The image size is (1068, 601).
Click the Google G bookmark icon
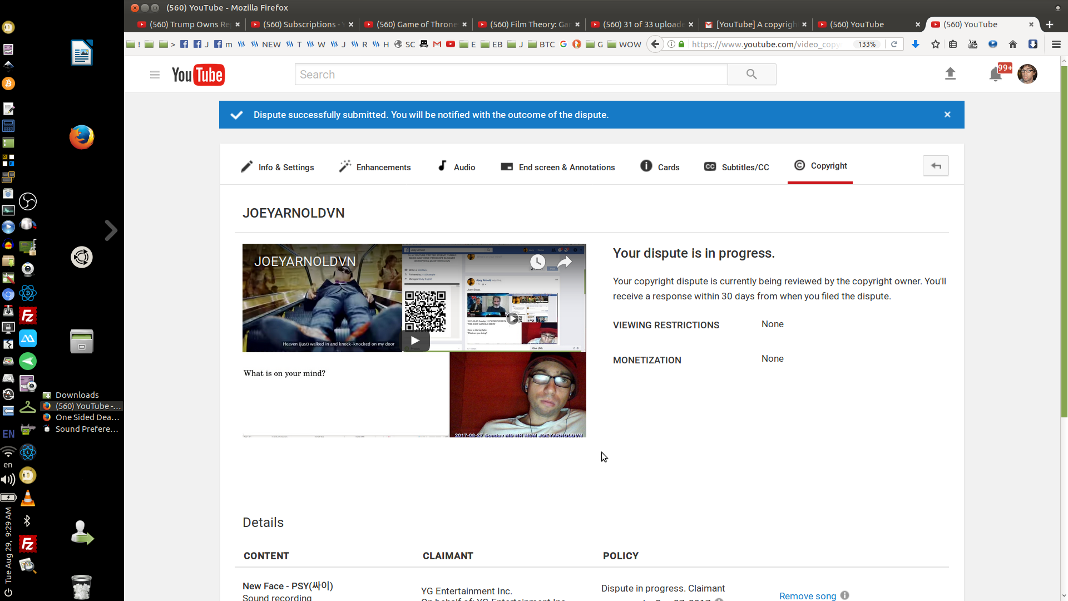point(563,44)
